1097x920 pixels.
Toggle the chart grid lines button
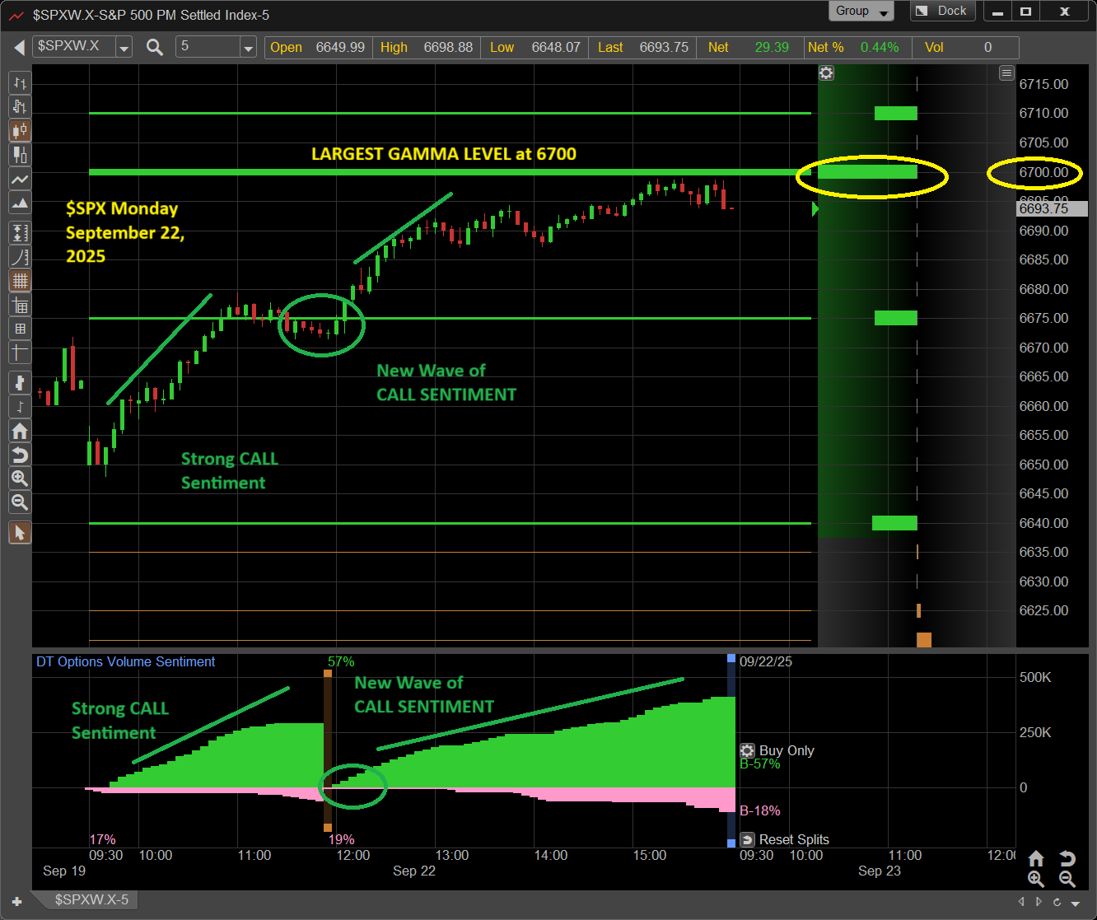tap(20, 281)
